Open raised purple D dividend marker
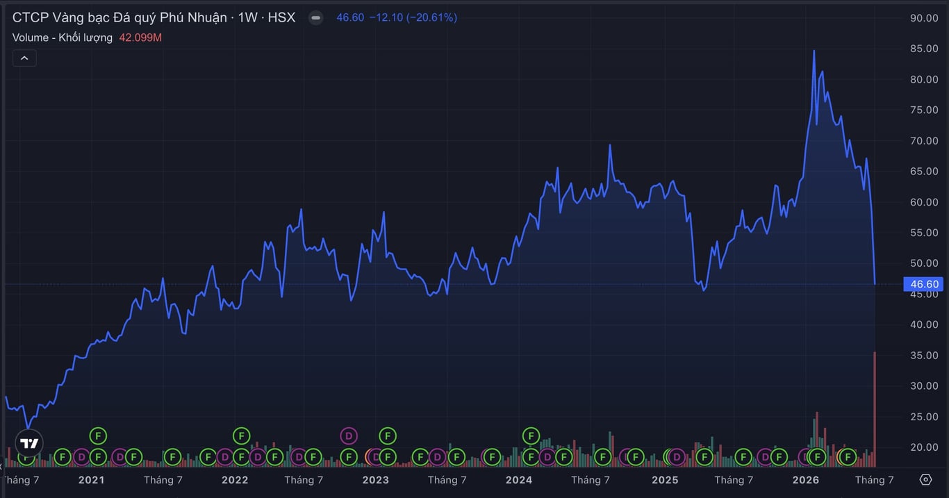 349,436
